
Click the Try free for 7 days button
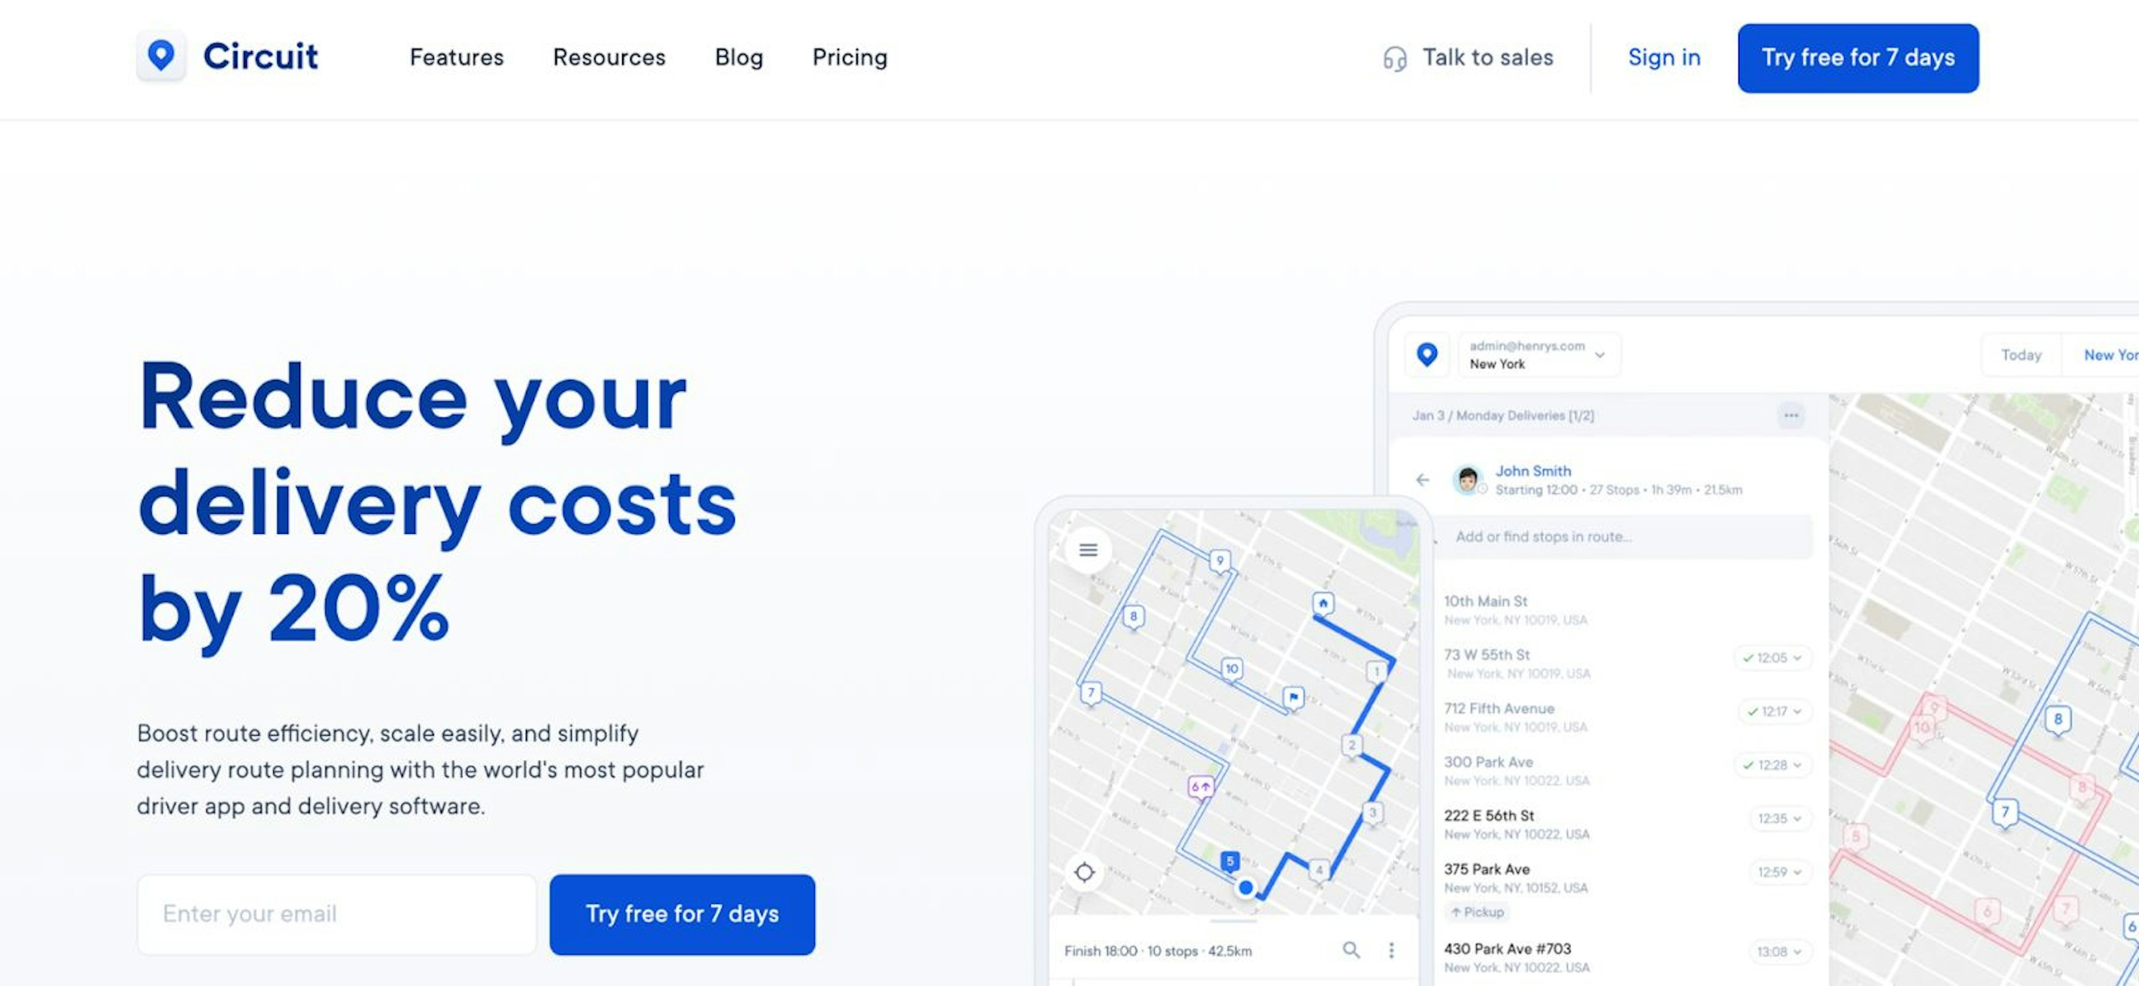[1858, 57]
